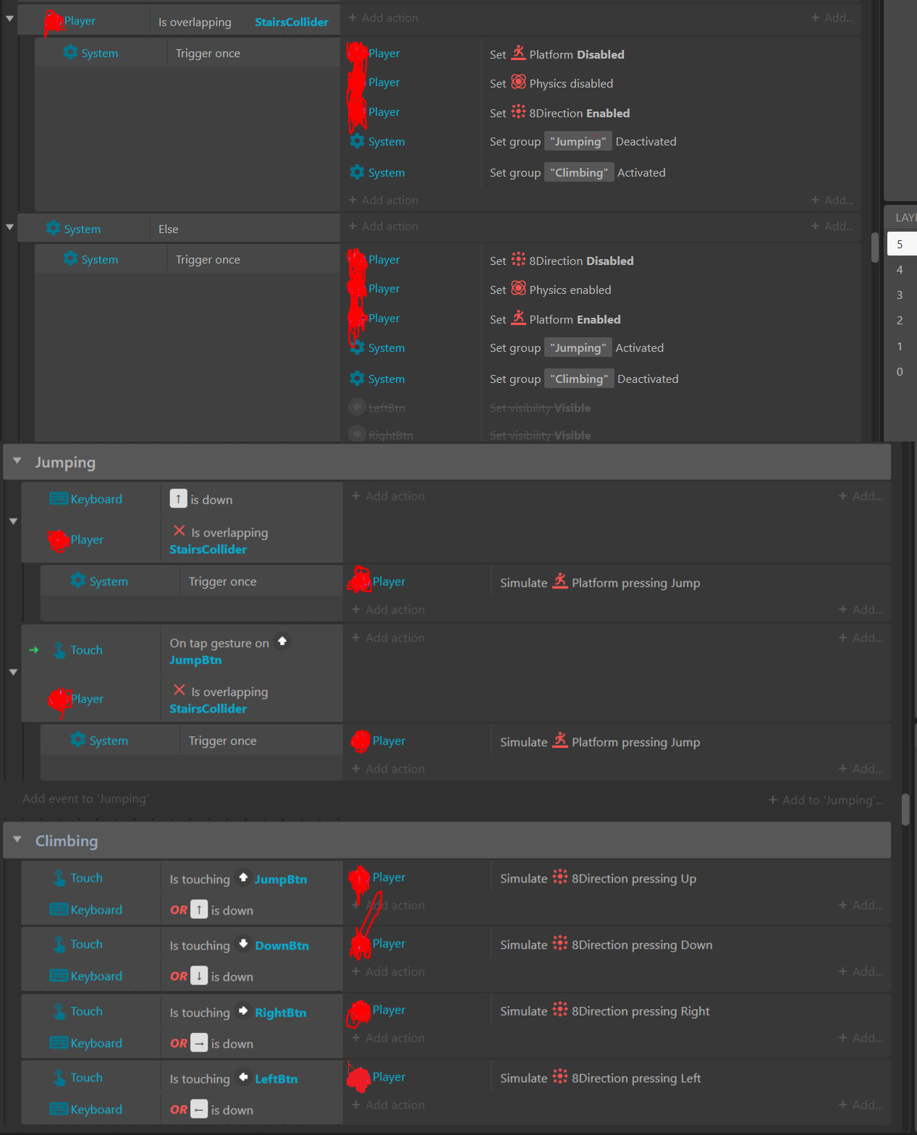Select layer 5 in layers list
Image resolution: width=917 pixels, height=1135 pixels.
[902, 244]
